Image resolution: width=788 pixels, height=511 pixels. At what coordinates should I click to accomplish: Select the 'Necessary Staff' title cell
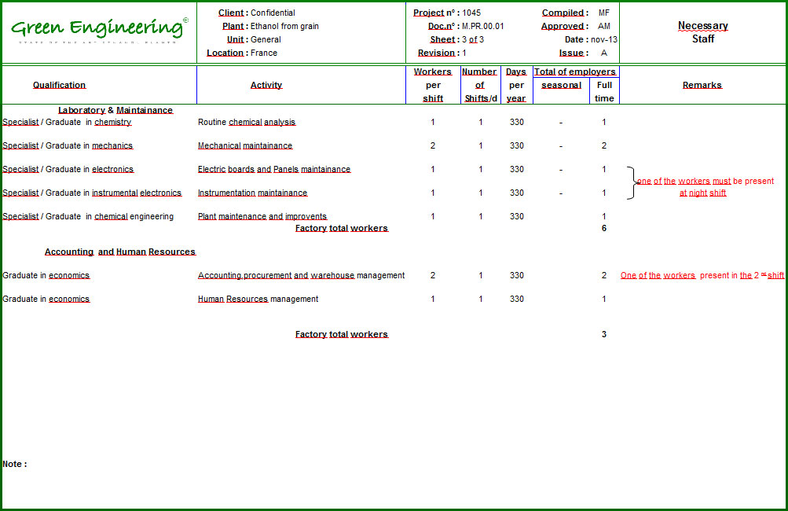702,32
